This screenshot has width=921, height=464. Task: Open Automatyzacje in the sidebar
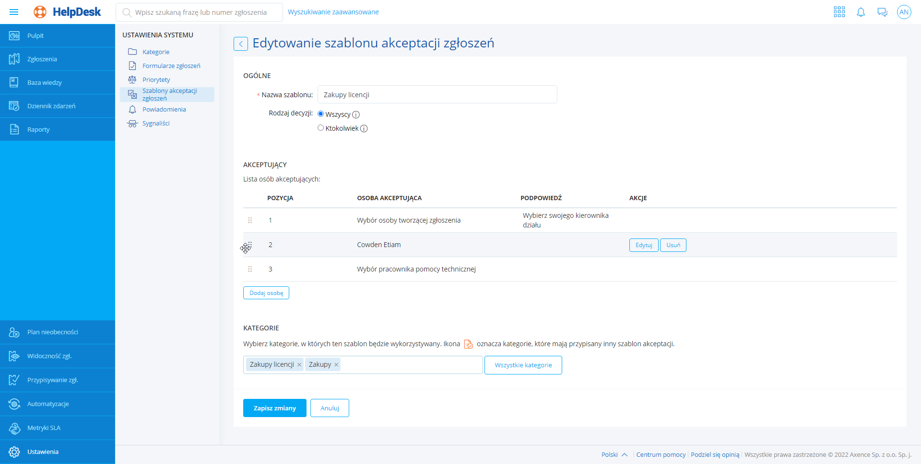(x=48, y=404)
